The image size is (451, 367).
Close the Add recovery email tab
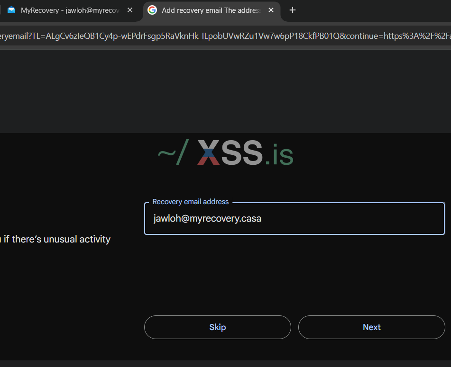coord(271,10)
